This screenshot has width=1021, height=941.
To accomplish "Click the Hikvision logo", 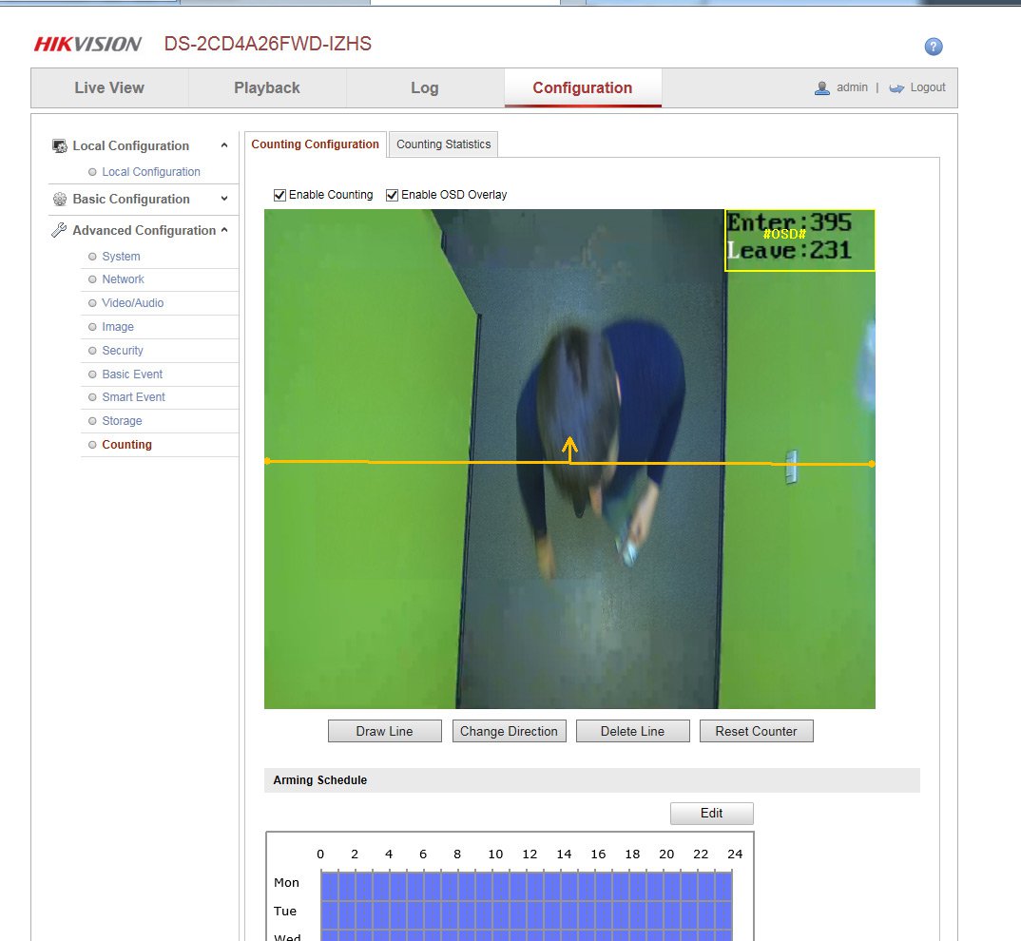I will [x=87, y=44].
